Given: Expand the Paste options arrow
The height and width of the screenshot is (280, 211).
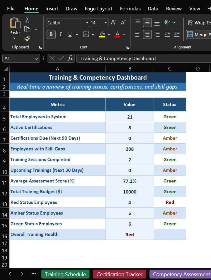Looking at the screenshot, I should [x=14, y=38].
